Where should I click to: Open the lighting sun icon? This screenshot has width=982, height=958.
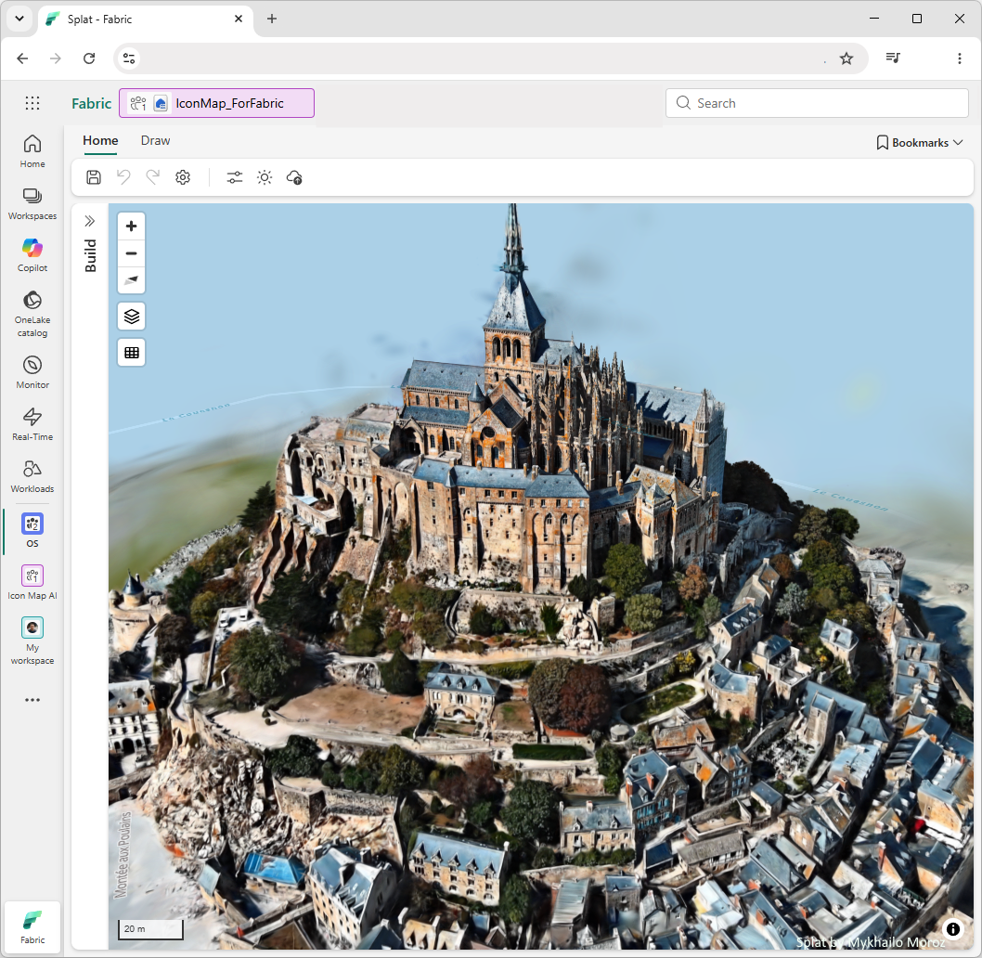[x=265, y=177]
